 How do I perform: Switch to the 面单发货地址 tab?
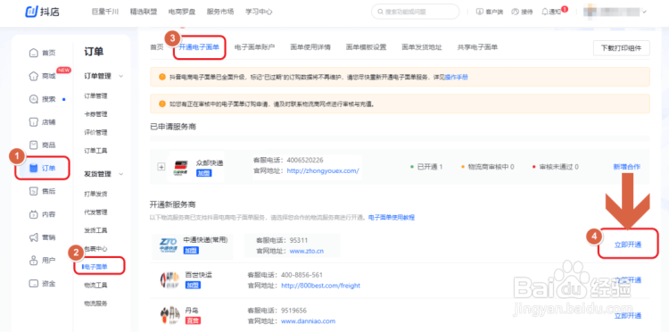[422, 47]
